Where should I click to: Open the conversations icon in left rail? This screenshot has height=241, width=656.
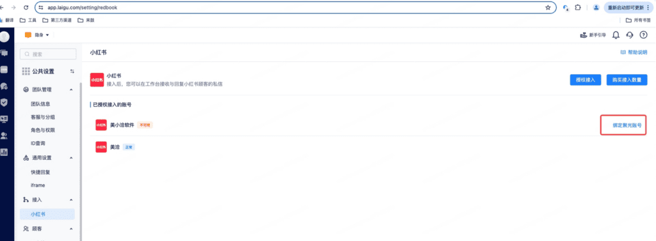(x=4, y=53)
